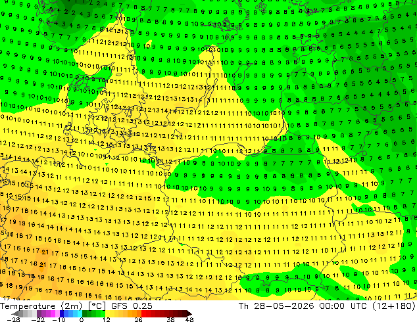
Task: Click the '-28' label on the color scale
Action: pyautogui.click(x=13, y=319)
